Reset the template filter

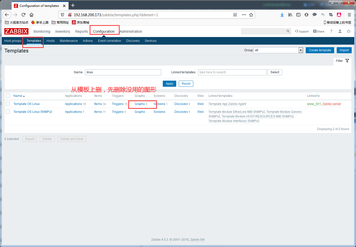click(186, 84)
